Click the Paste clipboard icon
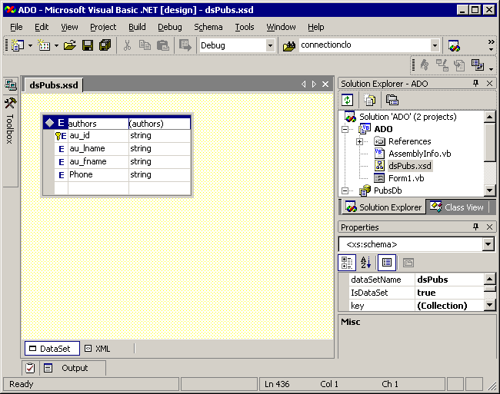 tap(163, 45)
